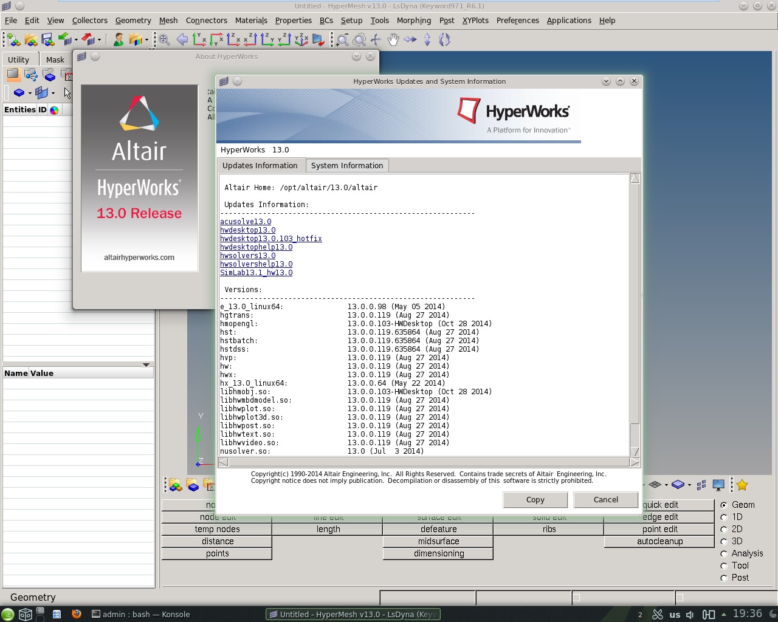The width and height of the screenshot is (778, 622).
Task: Open the Mask tab in browser
Action: 55,60
